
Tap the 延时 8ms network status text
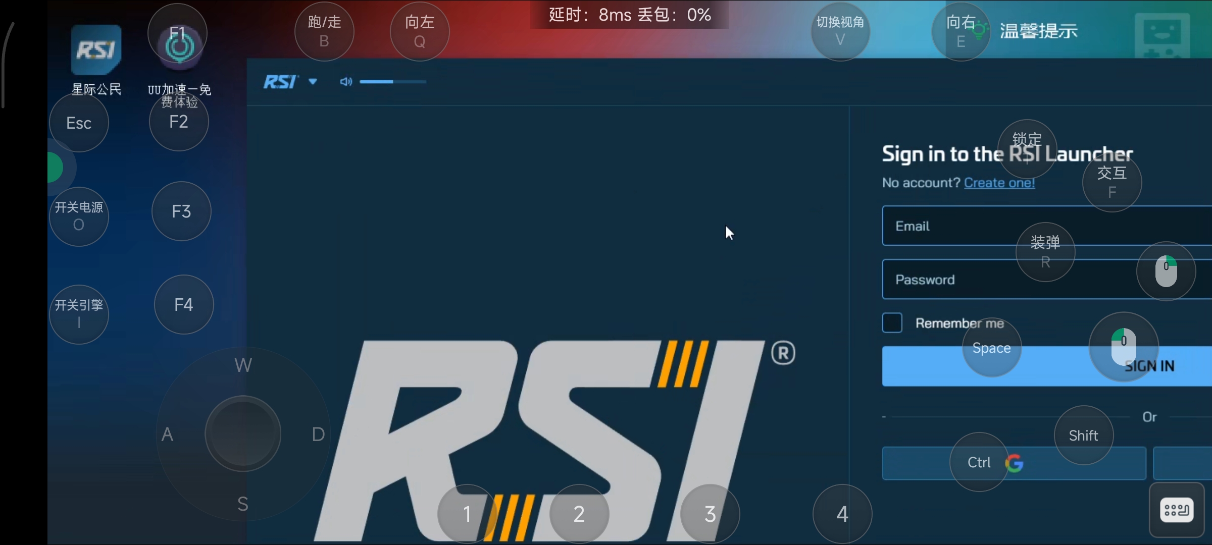630,15
